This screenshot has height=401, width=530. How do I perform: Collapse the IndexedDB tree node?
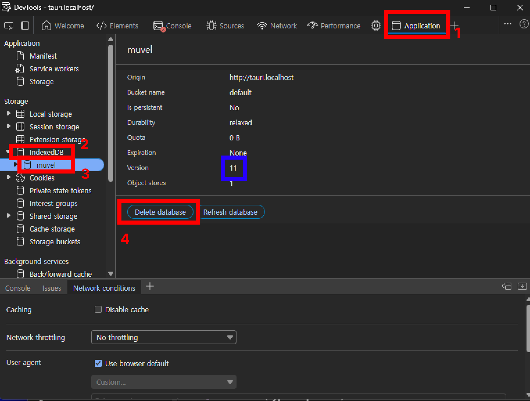click(x=7, y=151)
